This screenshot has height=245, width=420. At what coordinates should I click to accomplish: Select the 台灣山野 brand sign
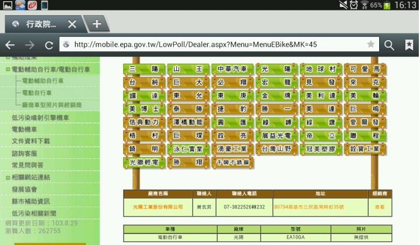pos(276,149)
